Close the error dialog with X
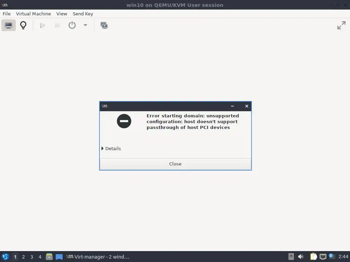The width and height of the screenshot is (350, 262). tap(247, 106)
